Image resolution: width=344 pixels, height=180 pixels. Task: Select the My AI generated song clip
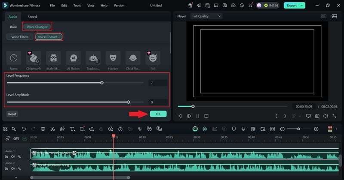click(x=184, y=167)
